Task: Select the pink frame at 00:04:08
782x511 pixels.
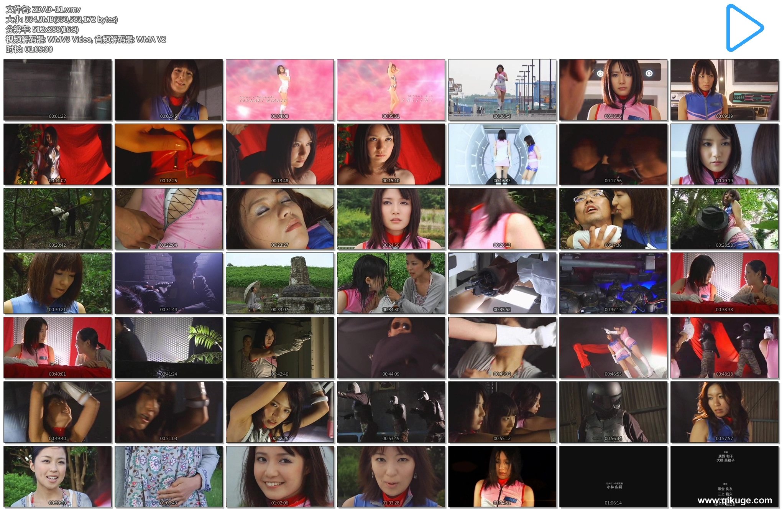Action: coord(280,90)
